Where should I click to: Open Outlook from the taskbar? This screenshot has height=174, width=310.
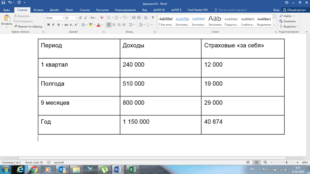pos(63,169)
